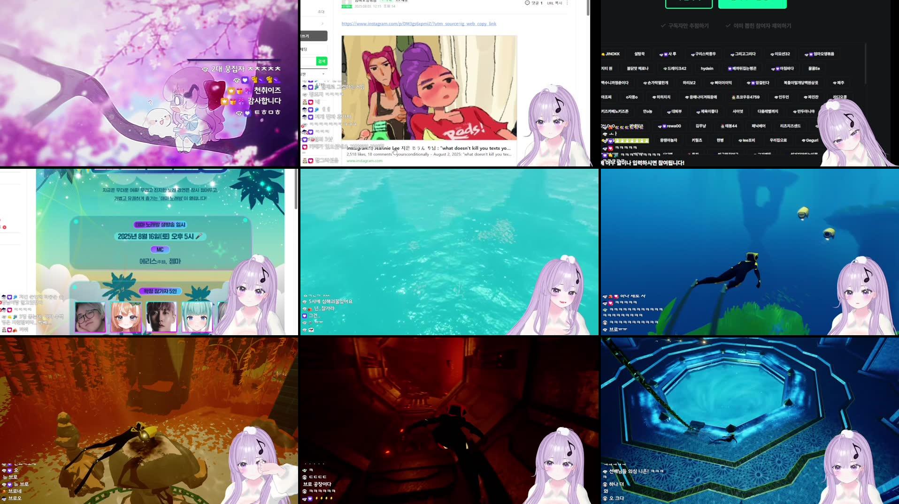Click 2대 뭉집자 title text

pyautogui.click(x=228, y=69)
